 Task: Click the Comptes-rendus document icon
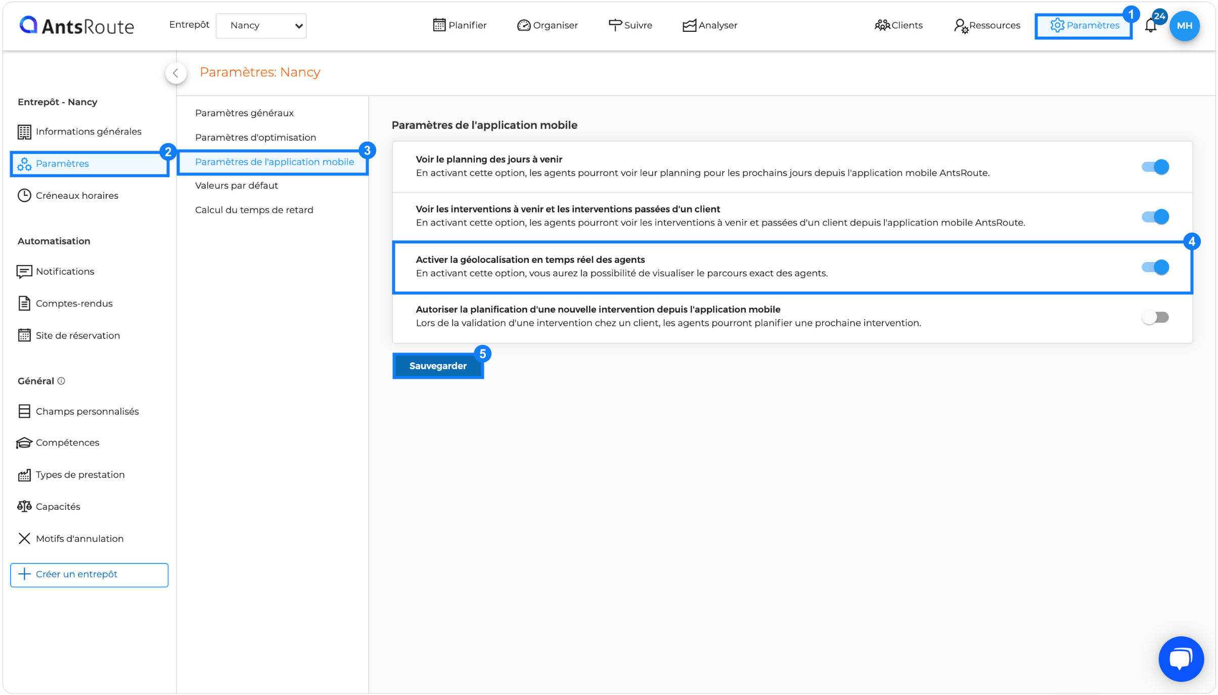coord(24,303)
